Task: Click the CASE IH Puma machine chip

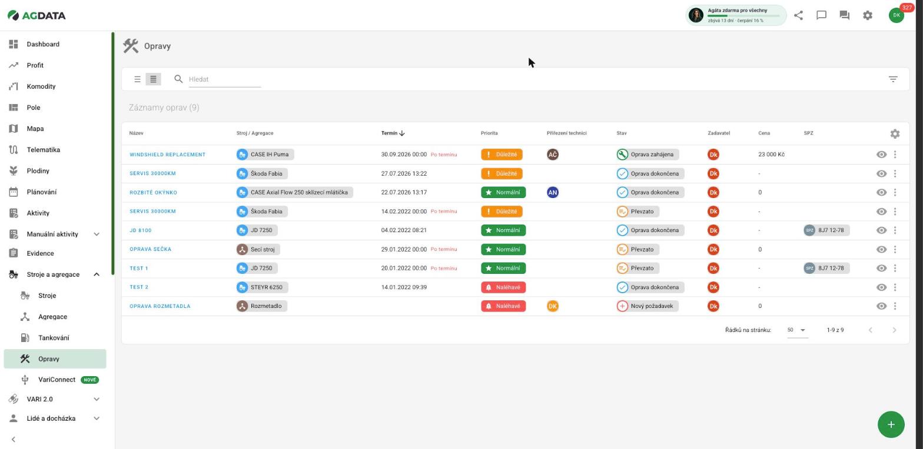Action: click(x=265, y=155)
